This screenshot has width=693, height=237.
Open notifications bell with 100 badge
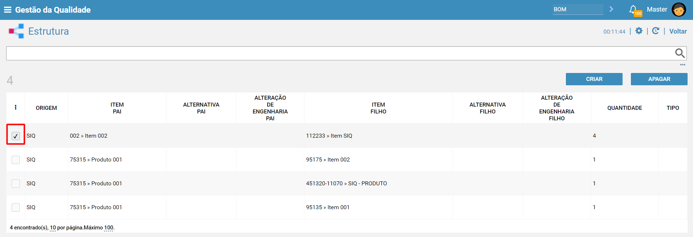(x=635, y=10)
